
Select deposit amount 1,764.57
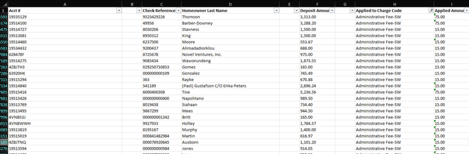pyautogui.click(x=317, y=124)
